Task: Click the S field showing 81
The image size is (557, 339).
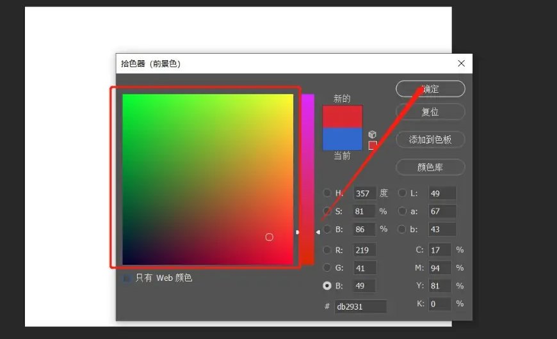Action: (364, 211)
